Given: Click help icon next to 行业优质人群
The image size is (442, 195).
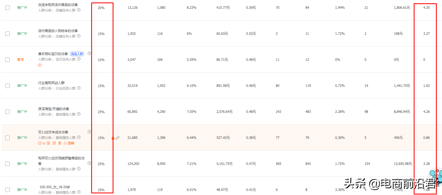Looking at the screenshot, I should tap(79, 88).
